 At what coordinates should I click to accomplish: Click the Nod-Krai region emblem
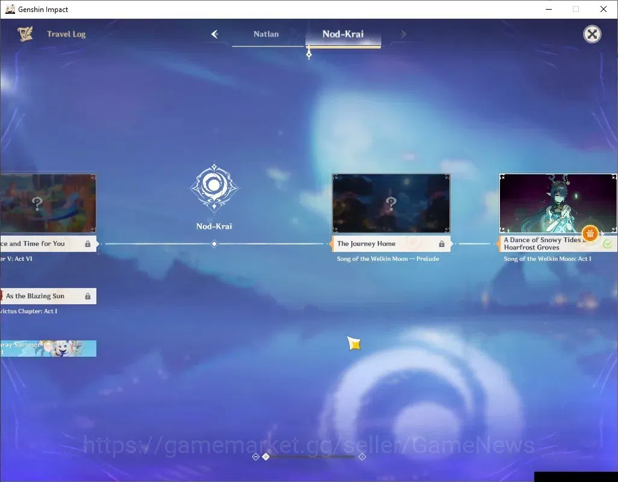214,187
